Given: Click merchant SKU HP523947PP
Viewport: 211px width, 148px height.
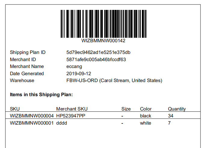Looking at the screenshot, I should tap(71, 116).
